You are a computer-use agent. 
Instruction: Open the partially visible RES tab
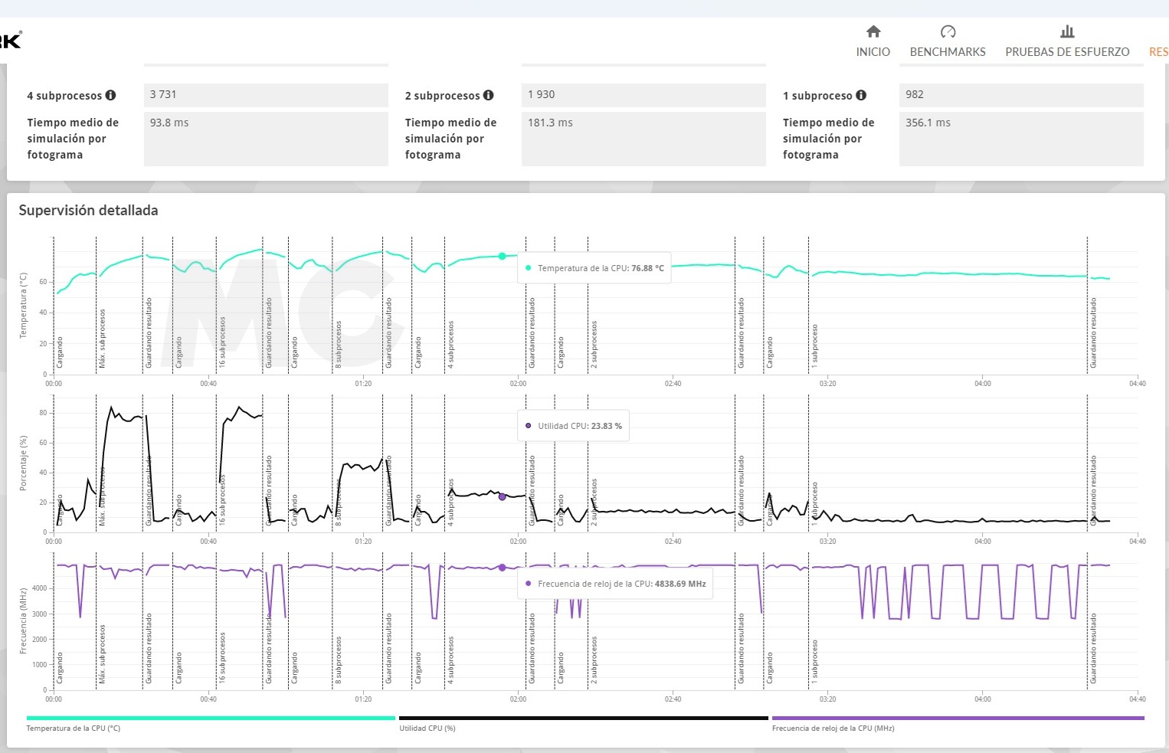pos(1158,52)
